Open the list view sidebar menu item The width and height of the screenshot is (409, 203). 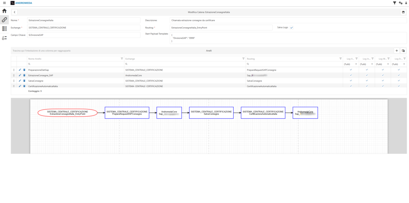coord(4,29)
